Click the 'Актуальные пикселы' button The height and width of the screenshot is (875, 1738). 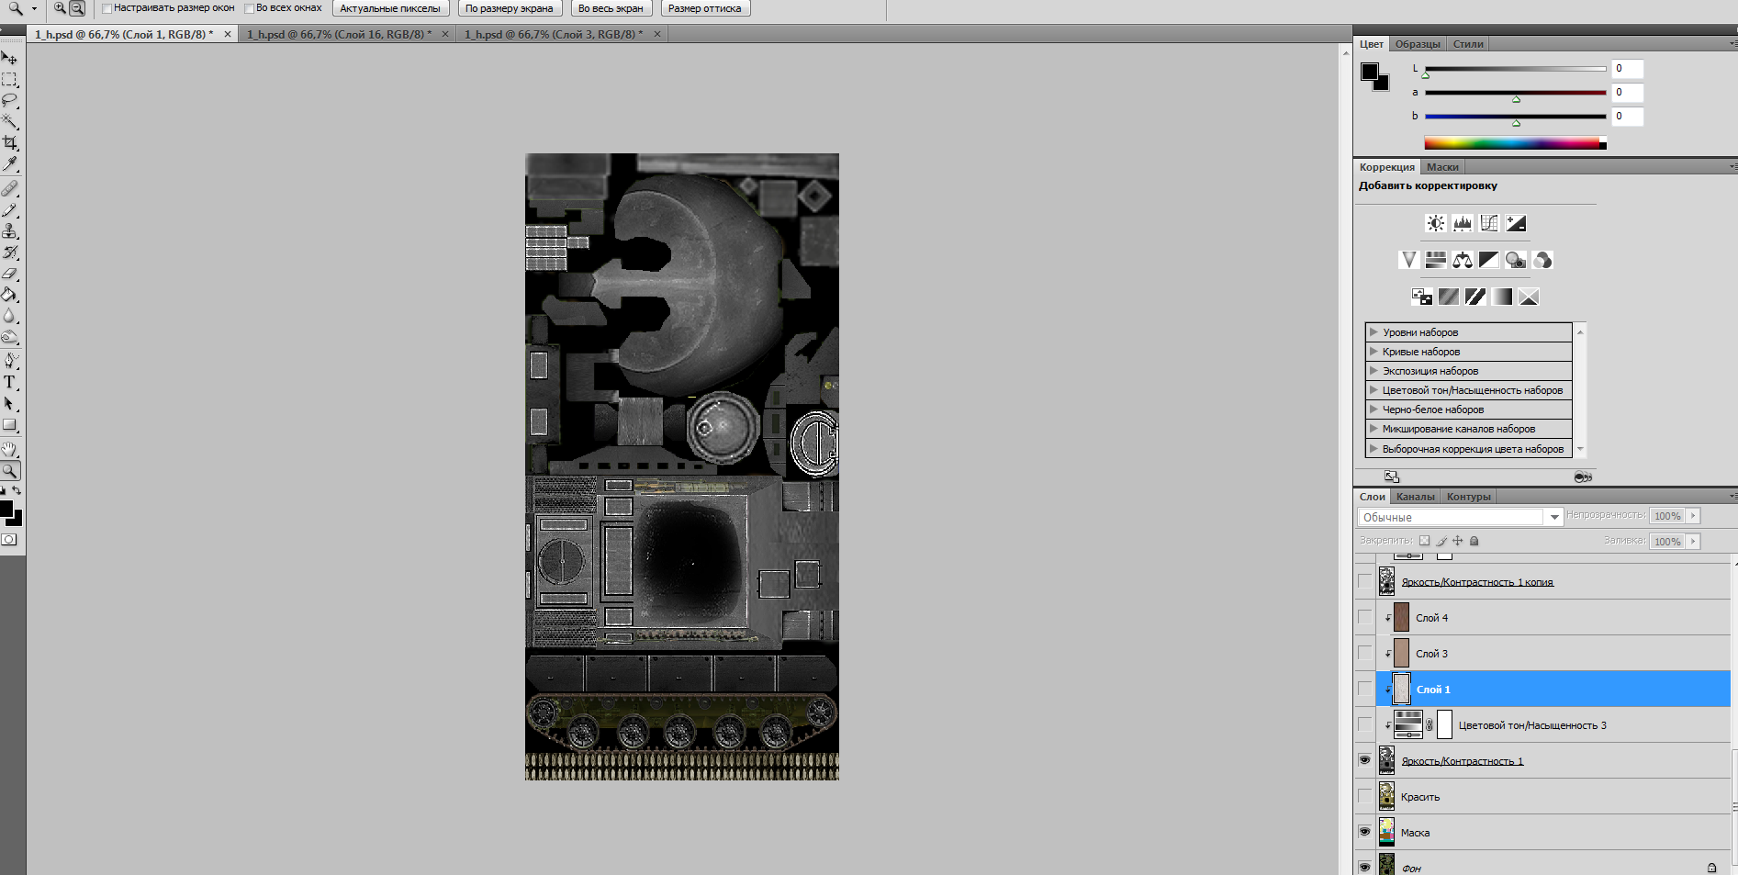390,8
